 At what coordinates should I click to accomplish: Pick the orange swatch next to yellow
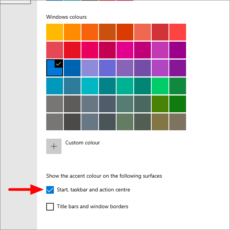[x=72, y=32]
